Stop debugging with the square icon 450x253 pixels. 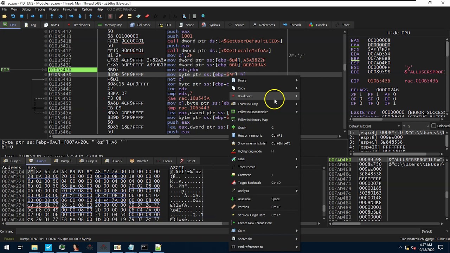click(x=22, y=16)
